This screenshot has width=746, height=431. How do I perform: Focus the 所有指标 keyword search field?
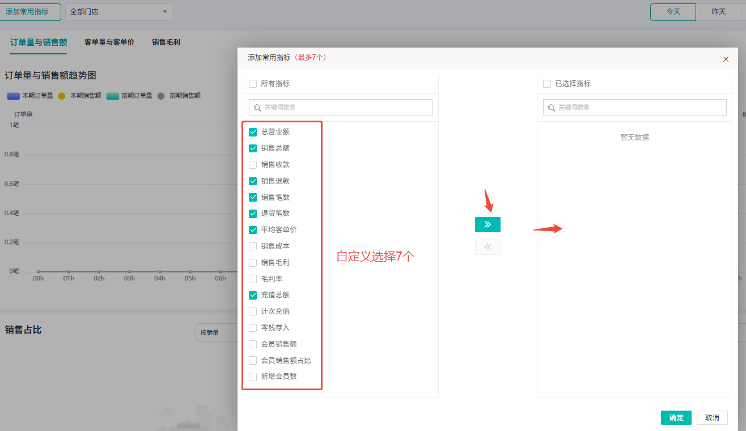pyautogui.click(x=341, y=108)
